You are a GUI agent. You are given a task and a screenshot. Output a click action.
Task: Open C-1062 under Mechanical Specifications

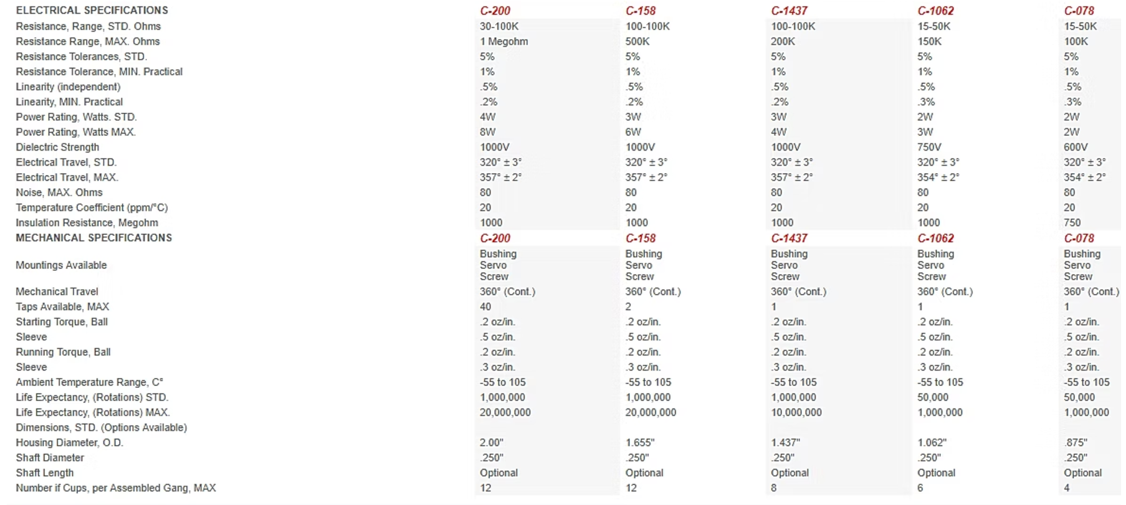tap(935, 238)
